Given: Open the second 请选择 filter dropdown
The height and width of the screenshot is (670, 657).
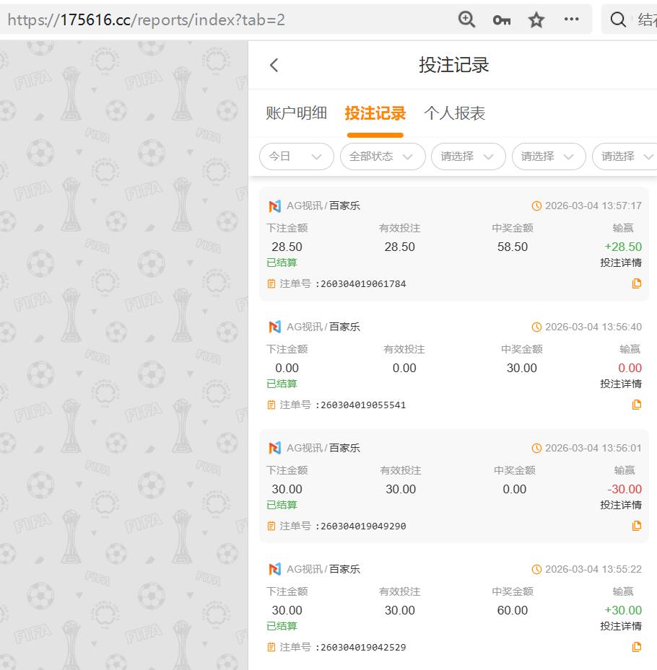Looking at the screenshot, I should (x=549, y=157).
